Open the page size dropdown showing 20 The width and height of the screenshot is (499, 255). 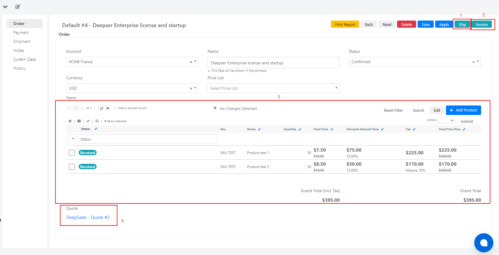[104, 108]
